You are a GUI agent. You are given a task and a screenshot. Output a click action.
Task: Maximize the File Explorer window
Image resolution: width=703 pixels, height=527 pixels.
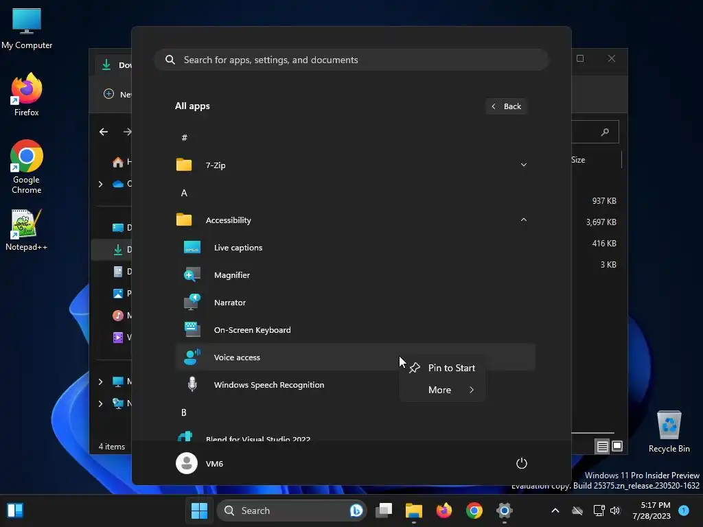click(580, 59)
